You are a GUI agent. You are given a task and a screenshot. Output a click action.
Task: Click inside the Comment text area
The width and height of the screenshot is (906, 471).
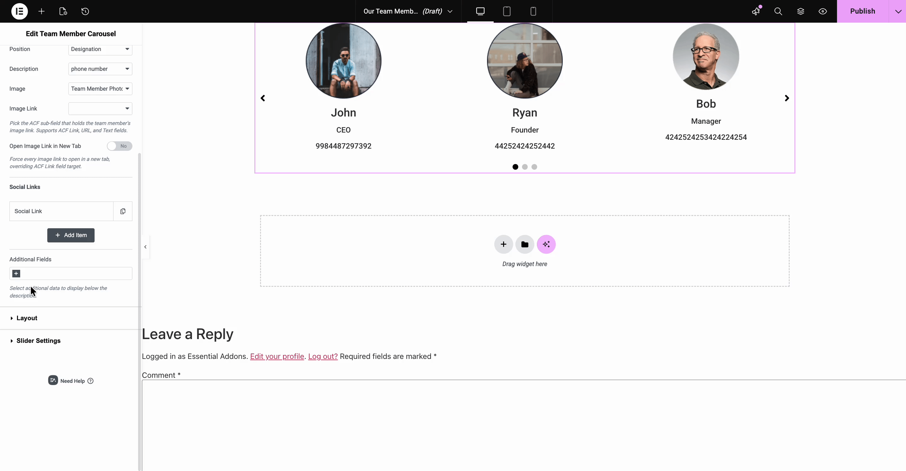tap(524, 425)
